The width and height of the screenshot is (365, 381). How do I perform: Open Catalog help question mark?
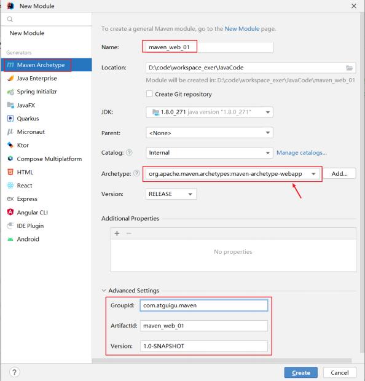coord(130,152)
